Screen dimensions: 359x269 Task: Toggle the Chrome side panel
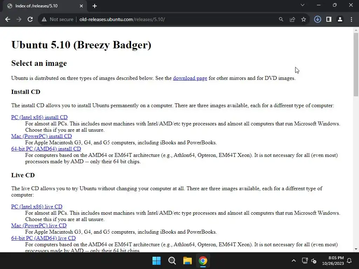click(x=329, y=20)
